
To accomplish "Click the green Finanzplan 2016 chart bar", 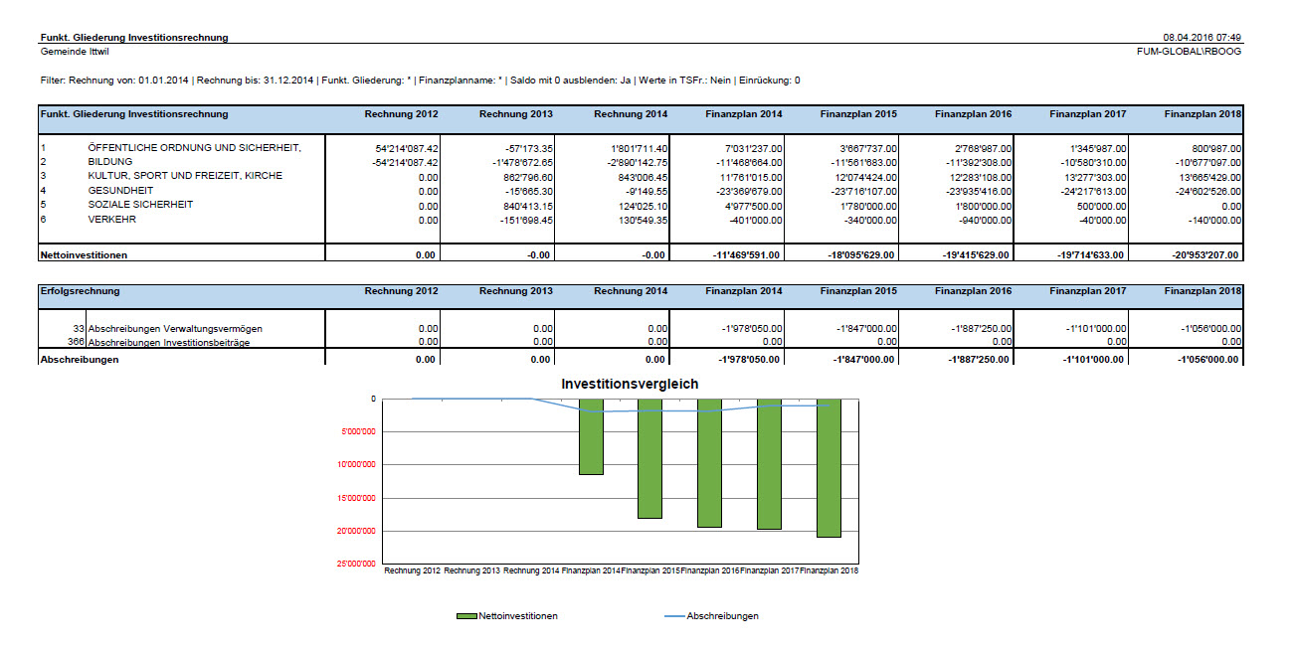I will [x=710, y=462].
